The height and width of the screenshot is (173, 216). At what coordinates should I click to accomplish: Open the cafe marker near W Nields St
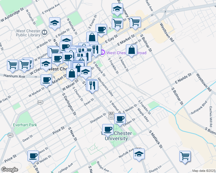pos(33,157)
